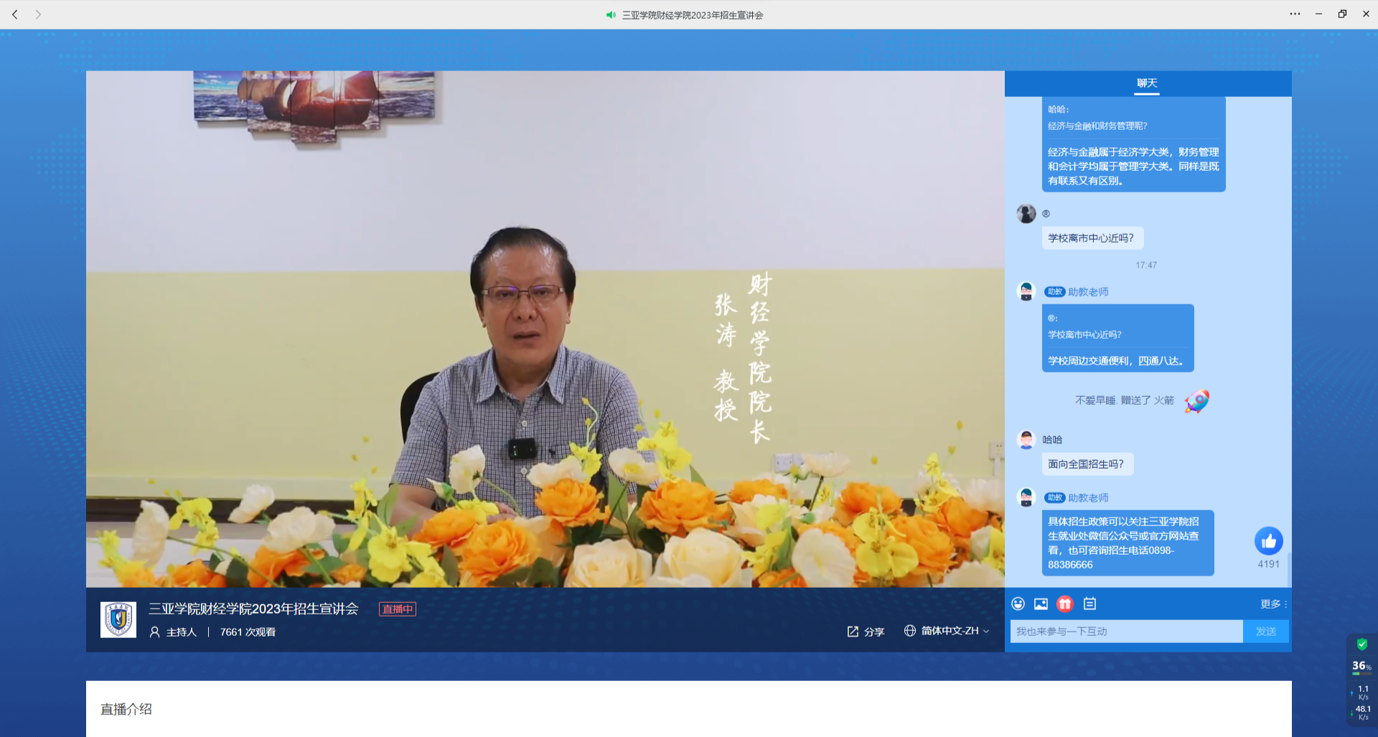Expand the 更多 options in chat toolbar
The image size is (1378, 737).
(x=1273, y=604)
